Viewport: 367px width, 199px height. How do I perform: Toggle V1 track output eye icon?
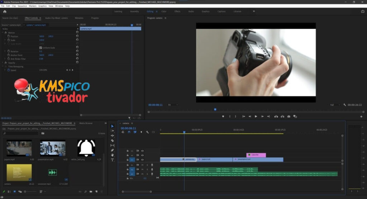142,160
